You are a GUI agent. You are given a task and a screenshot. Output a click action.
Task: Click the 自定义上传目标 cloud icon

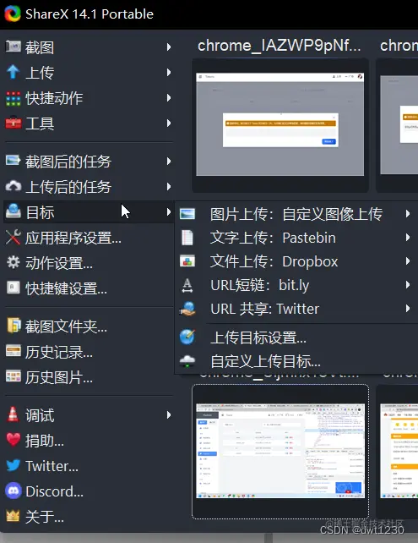pos(187,361)
